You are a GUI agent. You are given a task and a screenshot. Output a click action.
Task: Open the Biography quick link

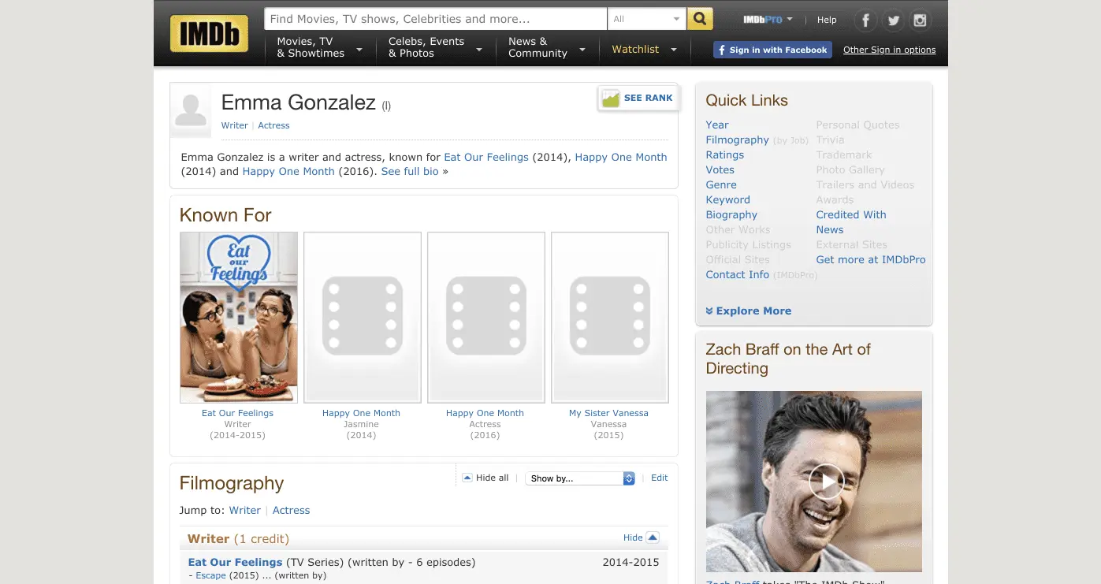[731, 214]
